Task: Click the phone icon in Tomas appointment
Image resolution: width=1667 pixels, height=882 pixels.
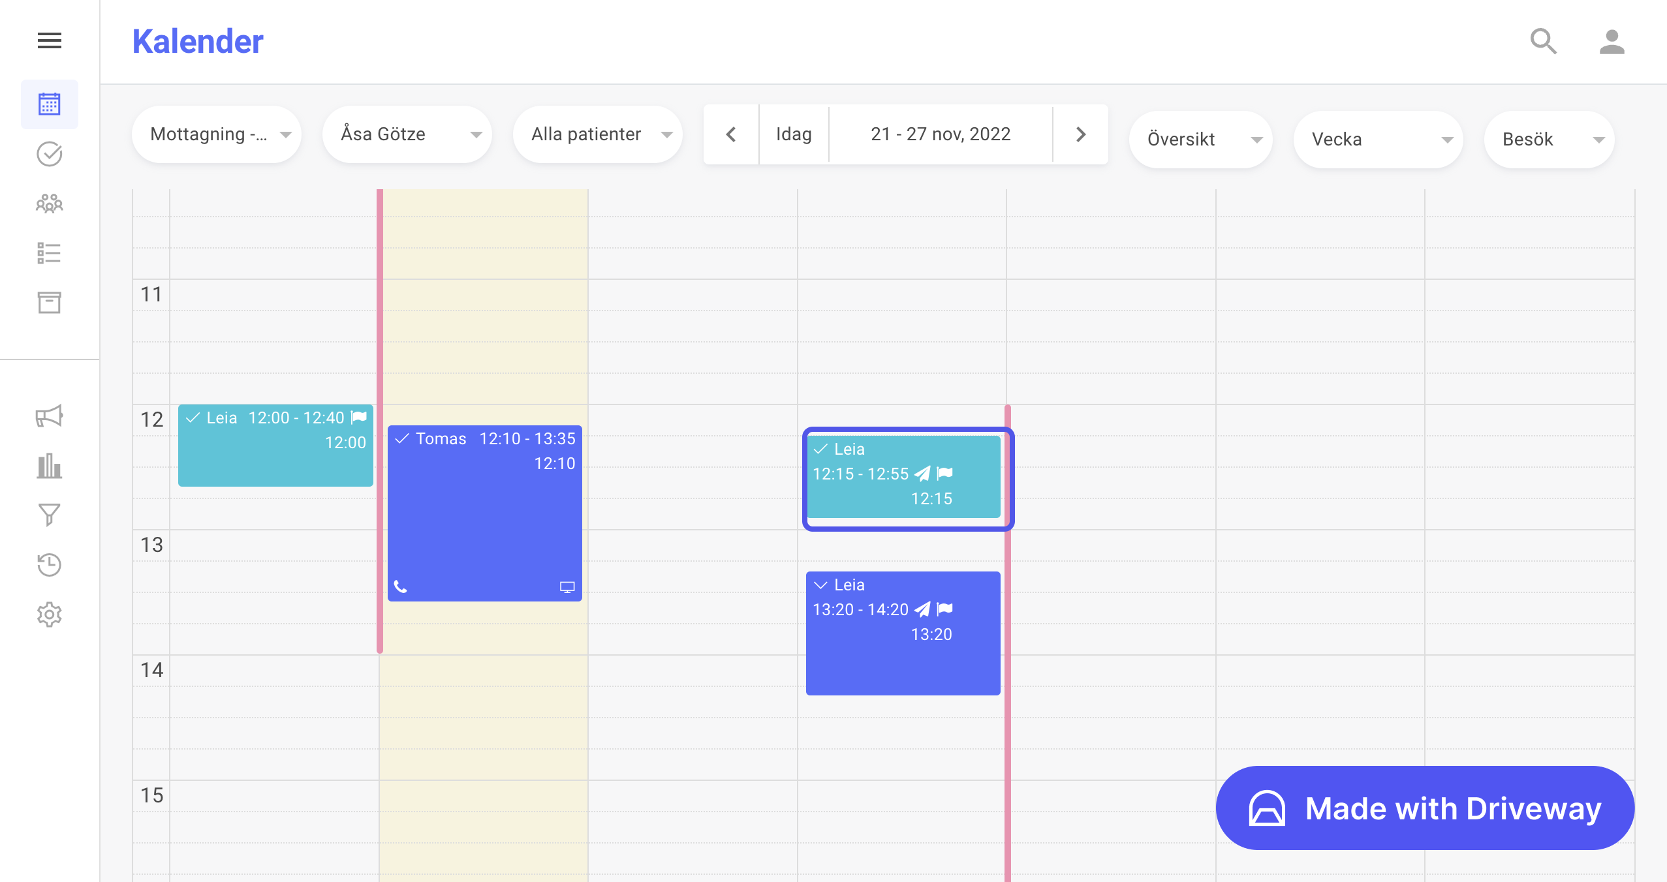Action: pos(401,587)
